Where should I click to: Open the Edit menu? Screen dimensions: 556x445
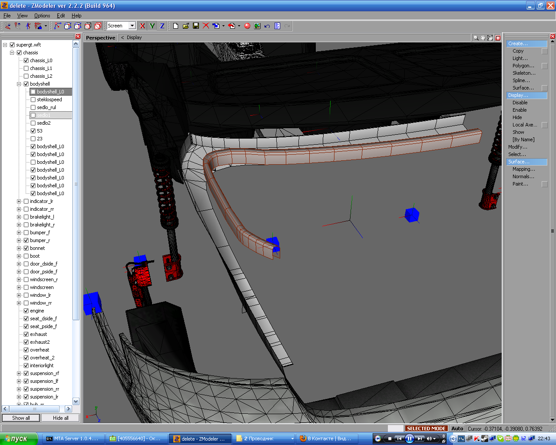[61, 16]
